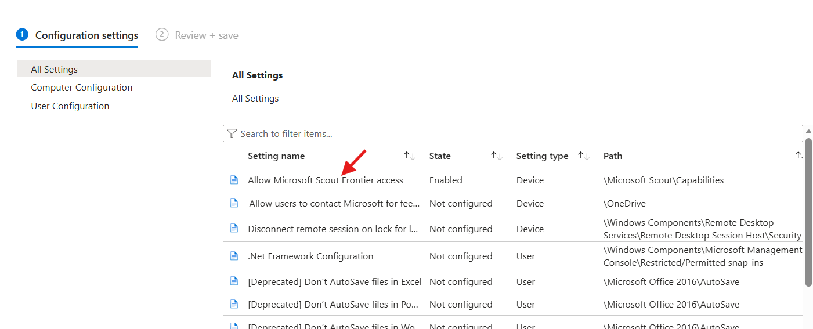Screen dimensions: 813x329
Task: Open Disconnect remote session on lock setting
Action: pos(333,229)
